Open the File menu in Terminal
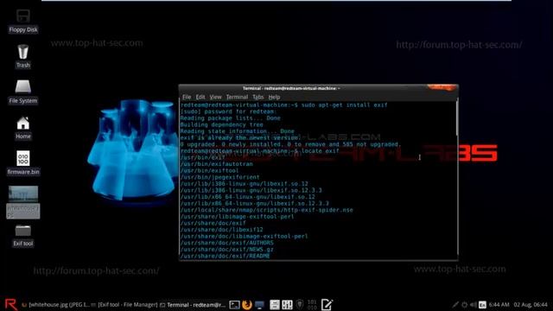This screenshot has width=553, height=311. tap(187, 97)
